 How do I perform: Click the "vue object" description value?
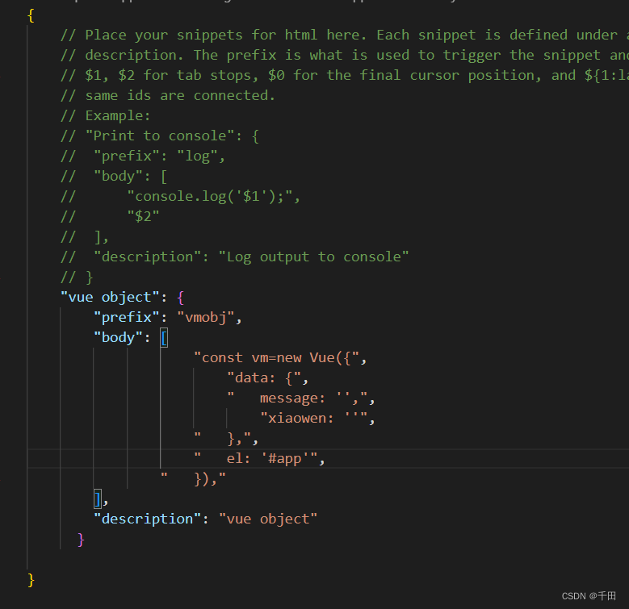pos(268,519)
